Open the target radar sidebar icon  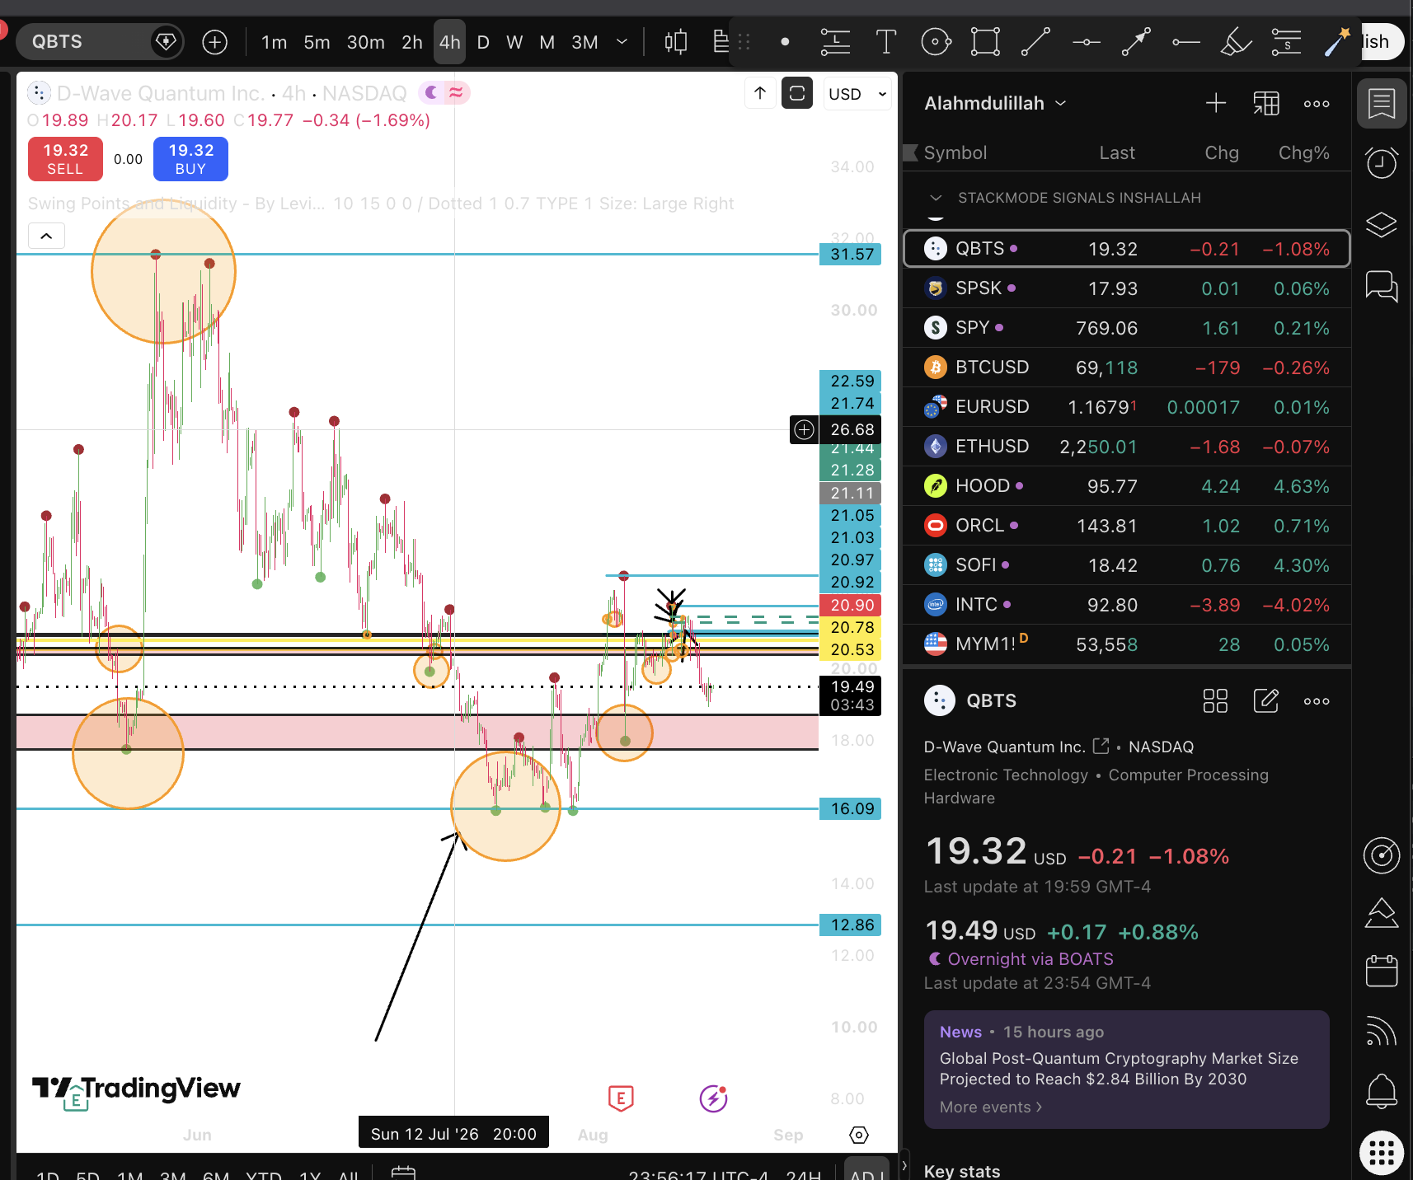click(1382, 855)
